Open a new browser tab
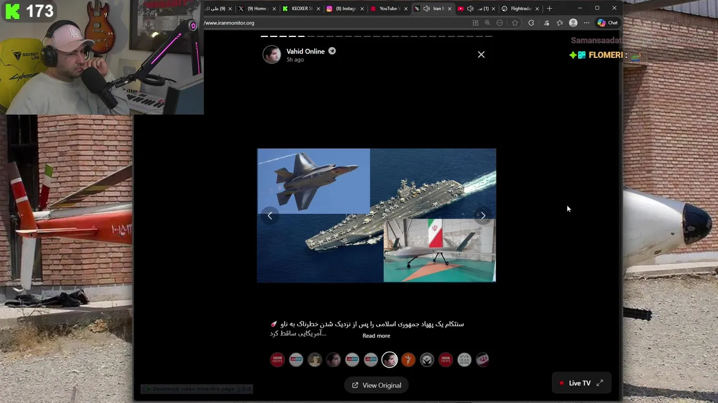The height and width of the screenshot is (403, 718). (549, 8)
